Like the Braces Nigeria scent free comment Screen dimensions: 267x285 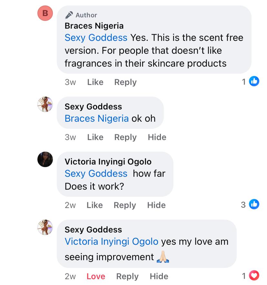(x=95, y=82)
